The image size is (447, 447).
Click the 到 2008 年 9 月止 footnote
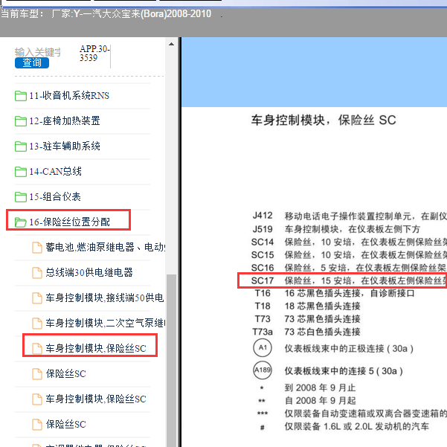320,388
